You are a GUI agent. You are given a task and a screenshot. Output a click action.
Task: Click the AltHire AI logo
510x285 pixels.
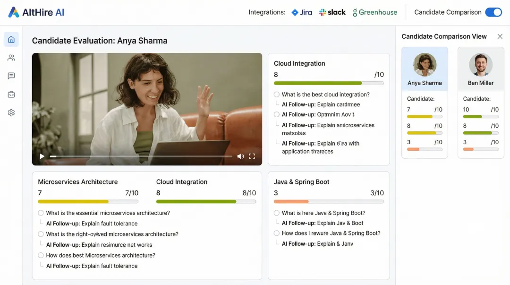[35, 12]
